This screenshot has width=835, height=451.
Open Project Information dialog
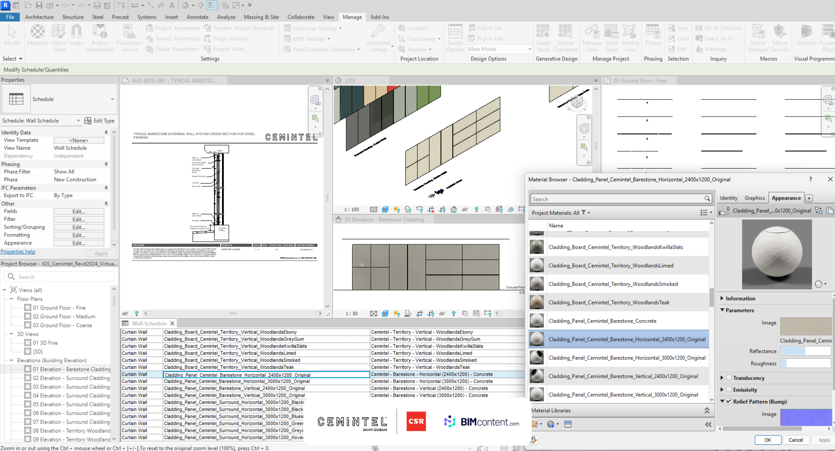coord(100,38)
